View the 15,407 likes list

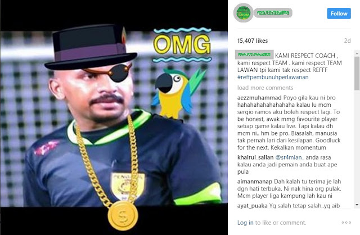pyautogui.click(x=253, y=41)
